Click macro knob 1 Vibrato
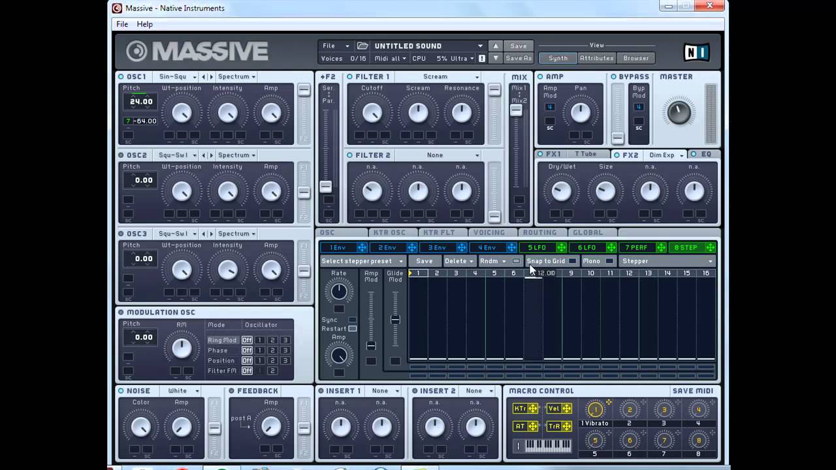 point(595,410)
